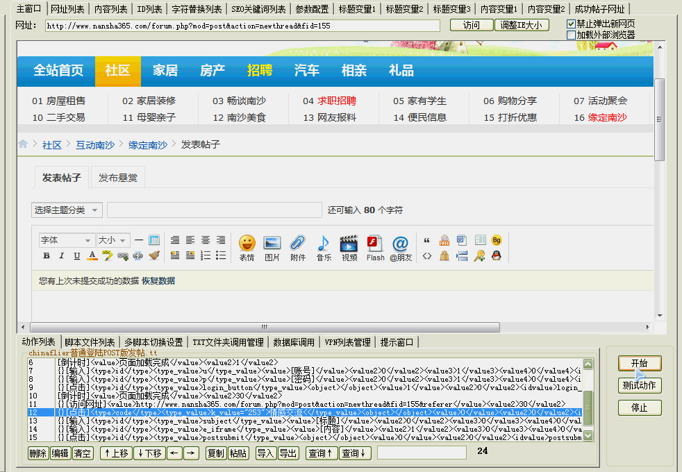Click the 恢复数据 restore link
This screenshot has height=472, width=682.
click(x=158, y=280)
